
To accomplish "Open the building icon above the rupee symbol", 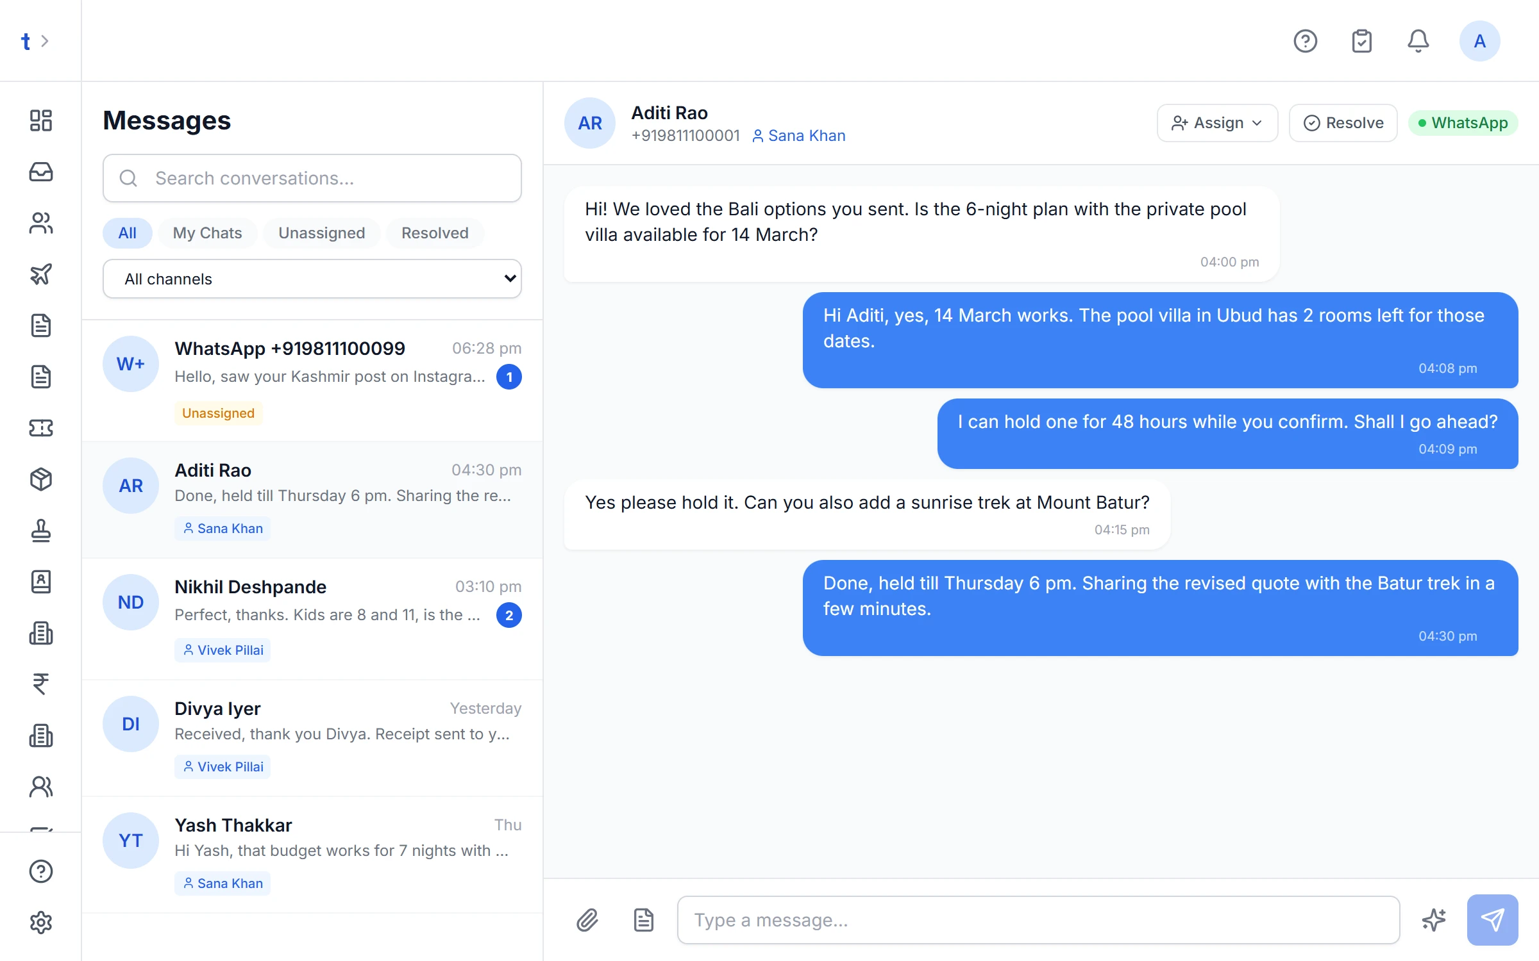I will point(41,633).
